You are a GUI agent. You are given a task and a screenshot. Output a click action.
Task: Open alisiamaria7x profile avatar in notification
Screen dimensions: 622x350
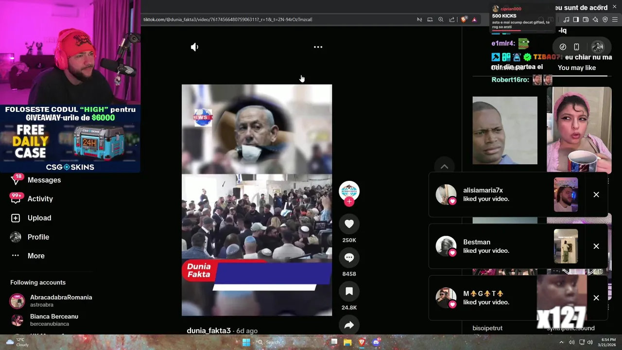click(x=446, y=194)
